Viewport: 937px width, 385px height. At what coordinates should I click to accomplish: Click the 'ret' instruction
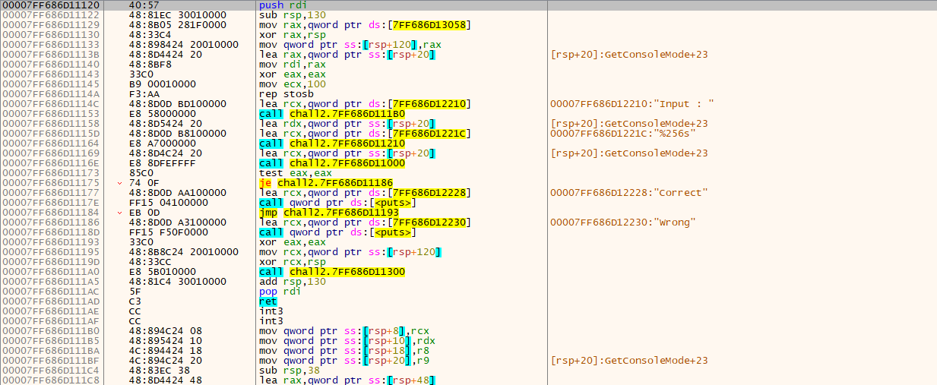pyautogui.click(x=268, y=301)
